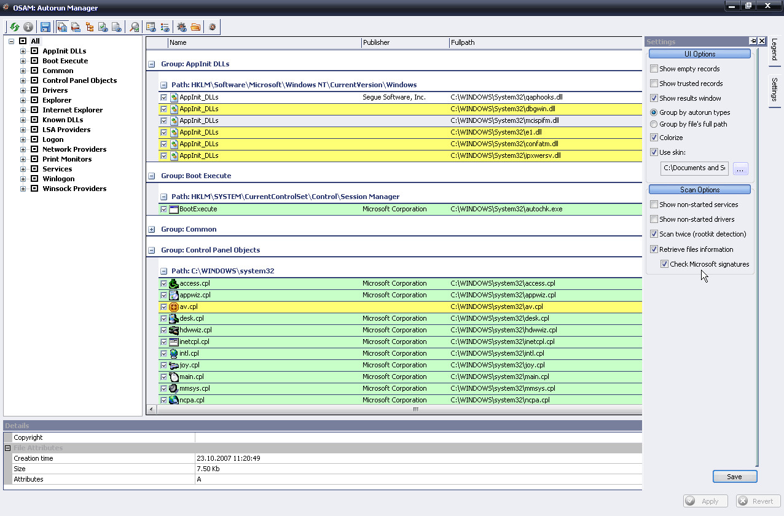Click the orange tree hierarchy toolbar icon
Screen dimensions: 784x516
pyautogui.click(x=90, y=27)
